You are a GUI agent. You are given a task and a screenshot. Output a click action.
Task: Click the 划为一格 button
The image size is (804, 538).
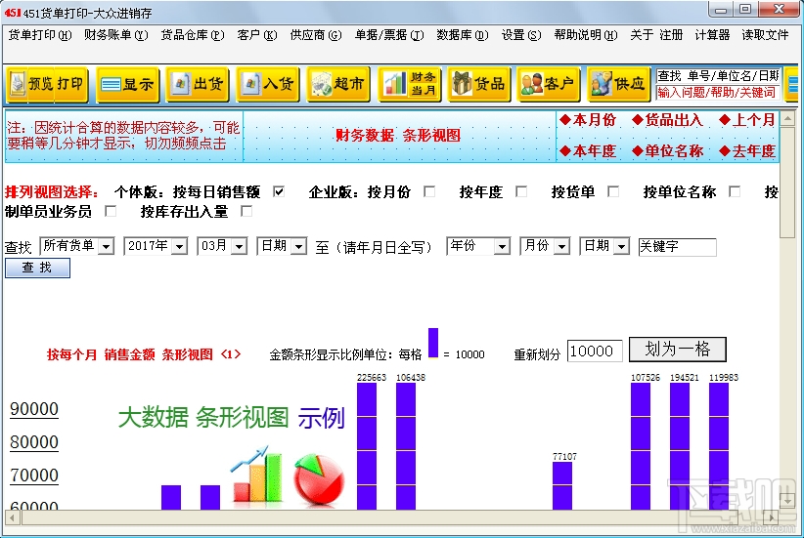[678, 350]
